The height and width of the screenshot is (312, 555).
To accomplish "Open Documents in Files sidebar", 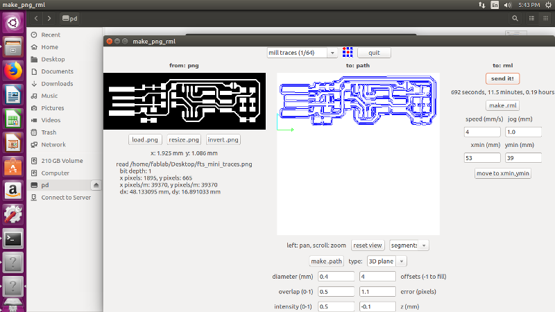I will [x=57, y=71].
